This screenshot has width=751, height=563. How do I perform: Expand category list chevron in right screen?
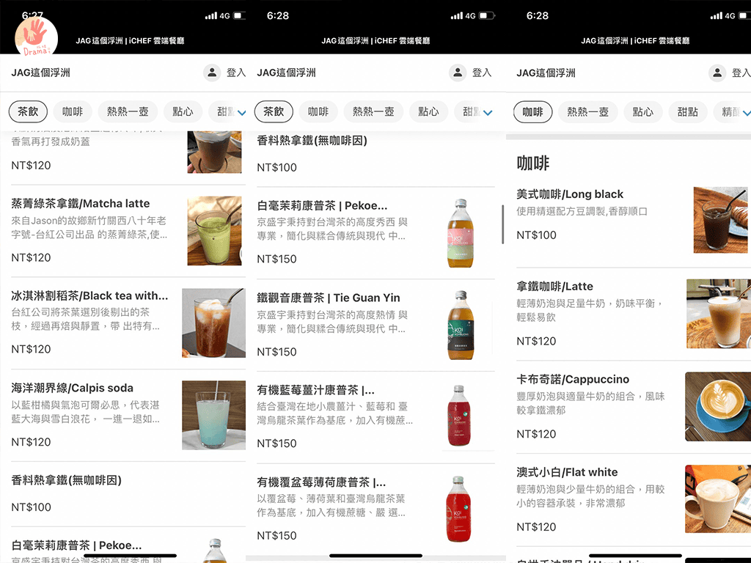(746, 112)
